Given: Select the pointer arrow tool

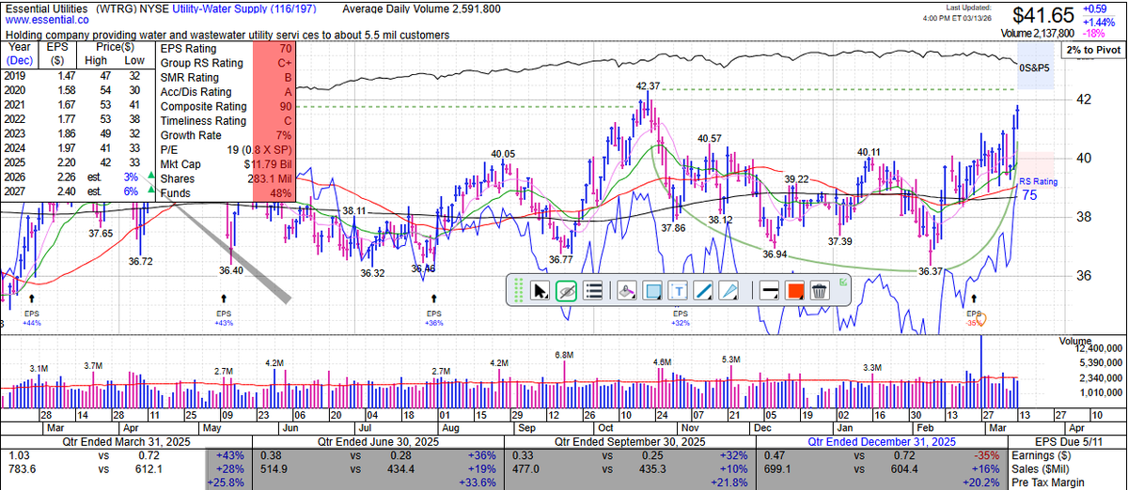Looking at the screenshot, I should tap(540, 291).
